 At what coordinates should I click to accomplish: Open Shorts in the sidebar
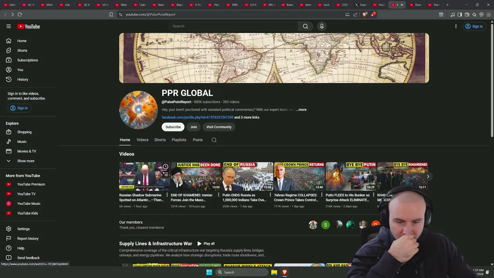pyautogui.click(x=28, y=51)
